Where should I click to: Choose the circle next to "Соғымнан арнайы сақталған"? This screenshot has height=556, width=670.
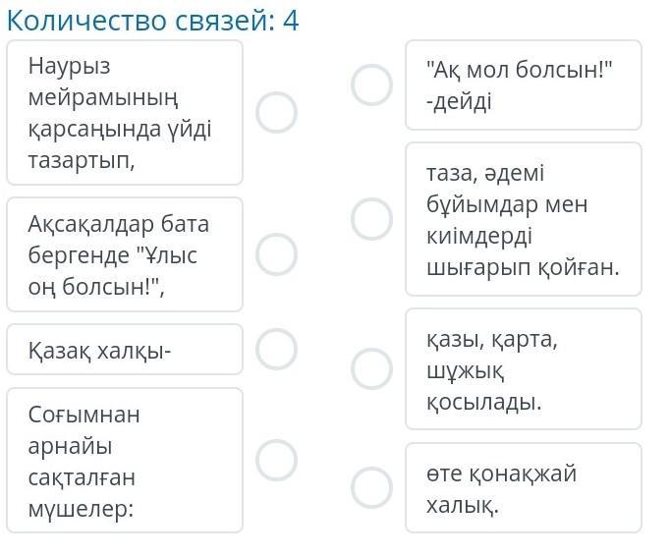click(276, 460)
